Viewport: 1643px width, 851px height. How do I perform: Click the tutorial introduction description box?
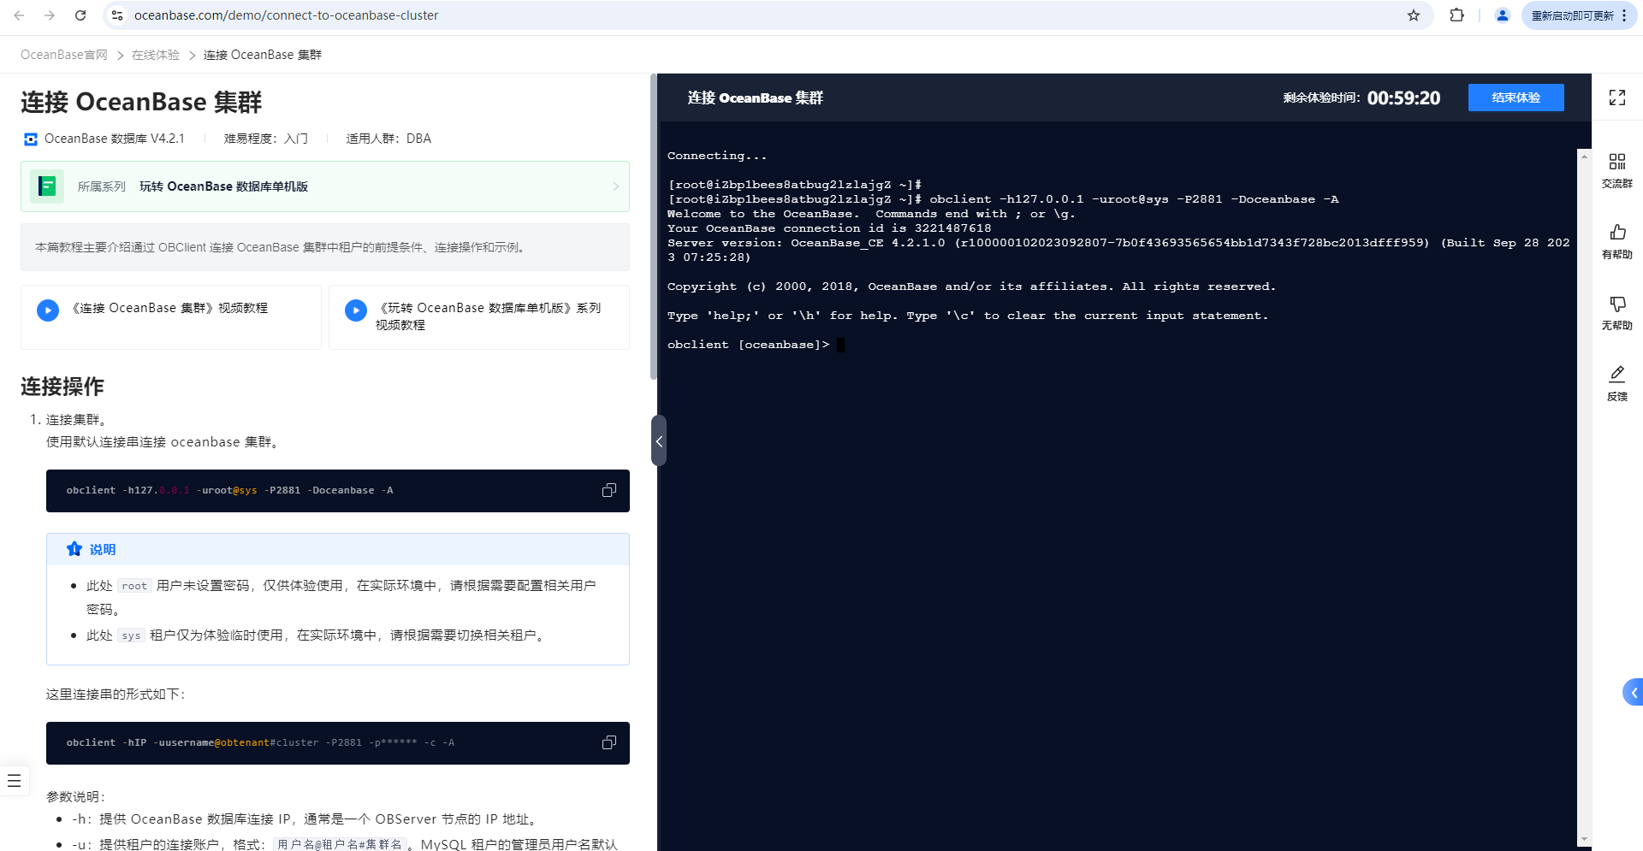tap(325, 247)
